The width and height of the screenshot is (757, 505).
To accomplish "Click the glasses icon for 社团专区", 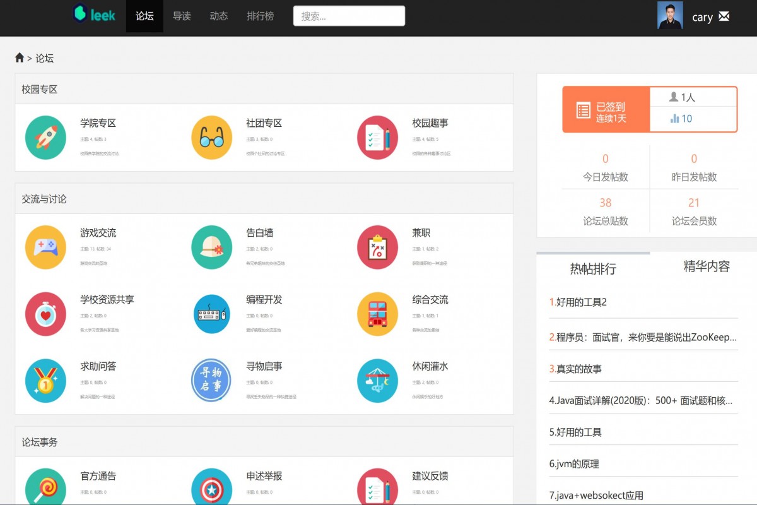I will tap(211, 136).
